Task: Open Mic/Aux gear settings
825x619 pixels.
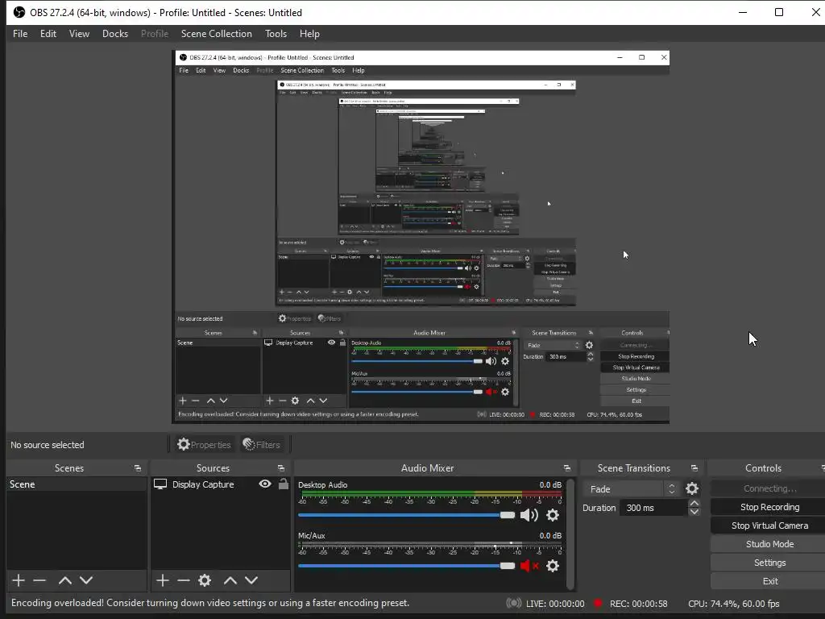Action: click(x=553, y=566)
